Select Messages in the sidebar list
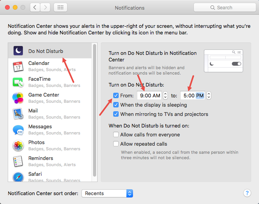The width and height of the screenshot is (259, 204). [x=50, y=129]
